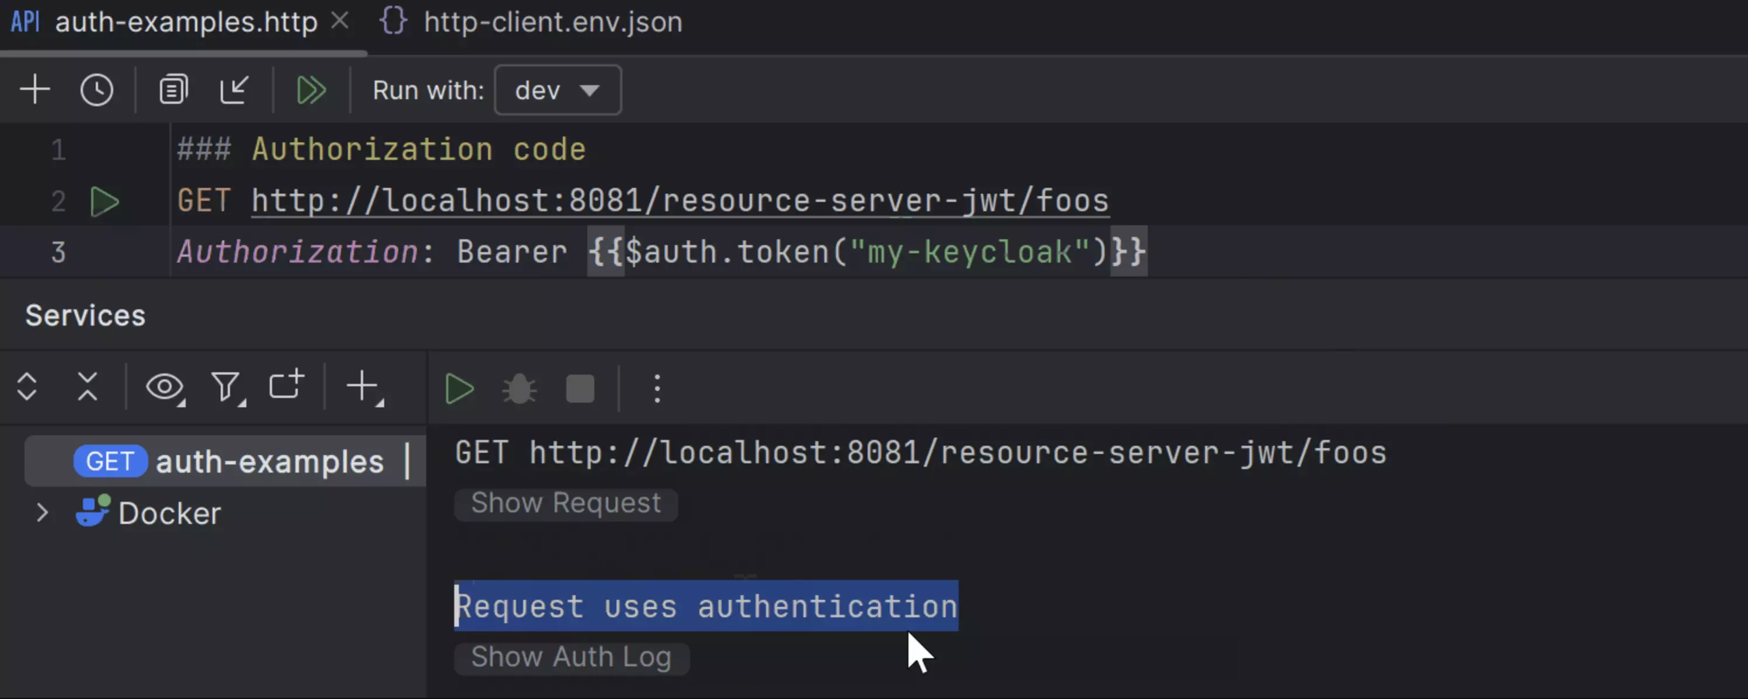Click the examples document icon

[x=173, y=89]
